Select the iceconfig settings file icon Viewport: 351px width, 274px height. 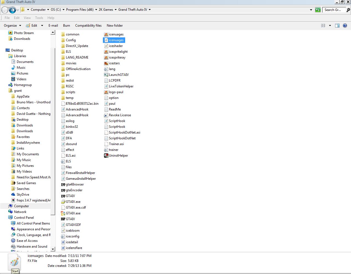[x=63, y=236]
